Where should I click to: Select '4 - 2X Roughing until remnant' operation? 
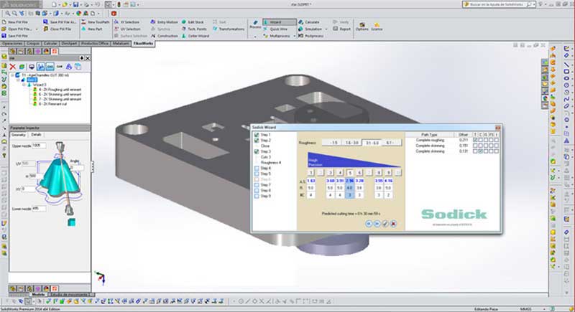[60, 90]
